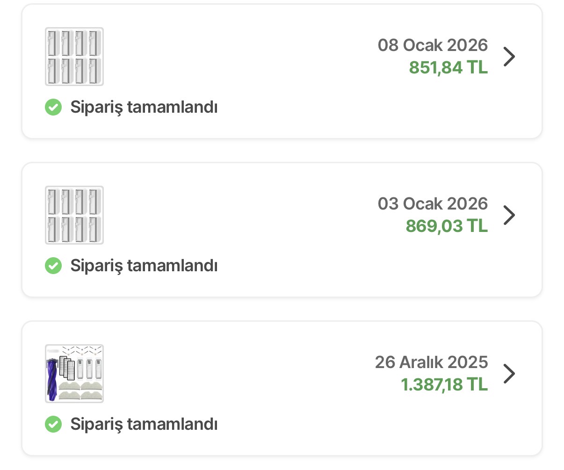Open the purple brush accessory kit thumbnail
564x470 pixels.
pyautogui.click(x=74, y=374)
